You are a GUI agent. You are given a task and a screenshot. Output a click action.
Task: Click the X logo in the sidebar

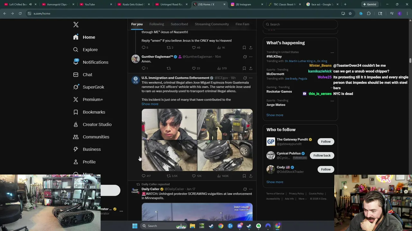pyautogui.click(x=76, y=25)
